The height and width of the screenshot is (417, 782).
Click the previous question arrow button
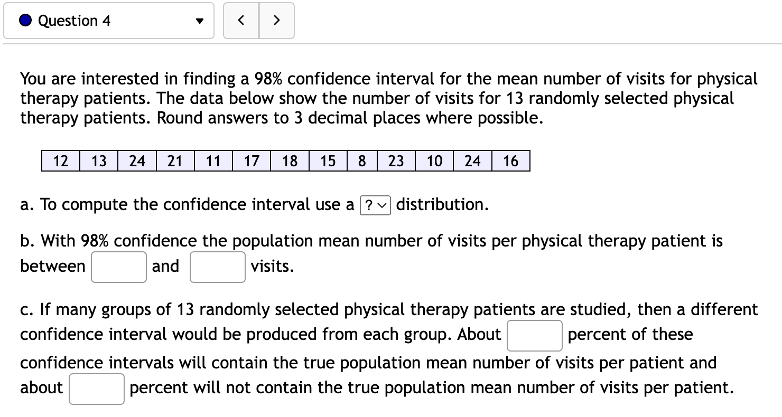tap(241, 21)
